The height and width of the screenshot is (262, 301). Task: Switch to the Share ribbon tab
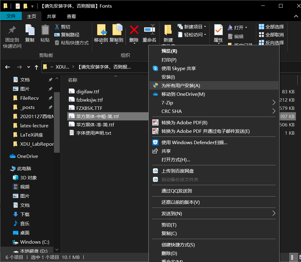pyautogui.click(x=51, y=17)
